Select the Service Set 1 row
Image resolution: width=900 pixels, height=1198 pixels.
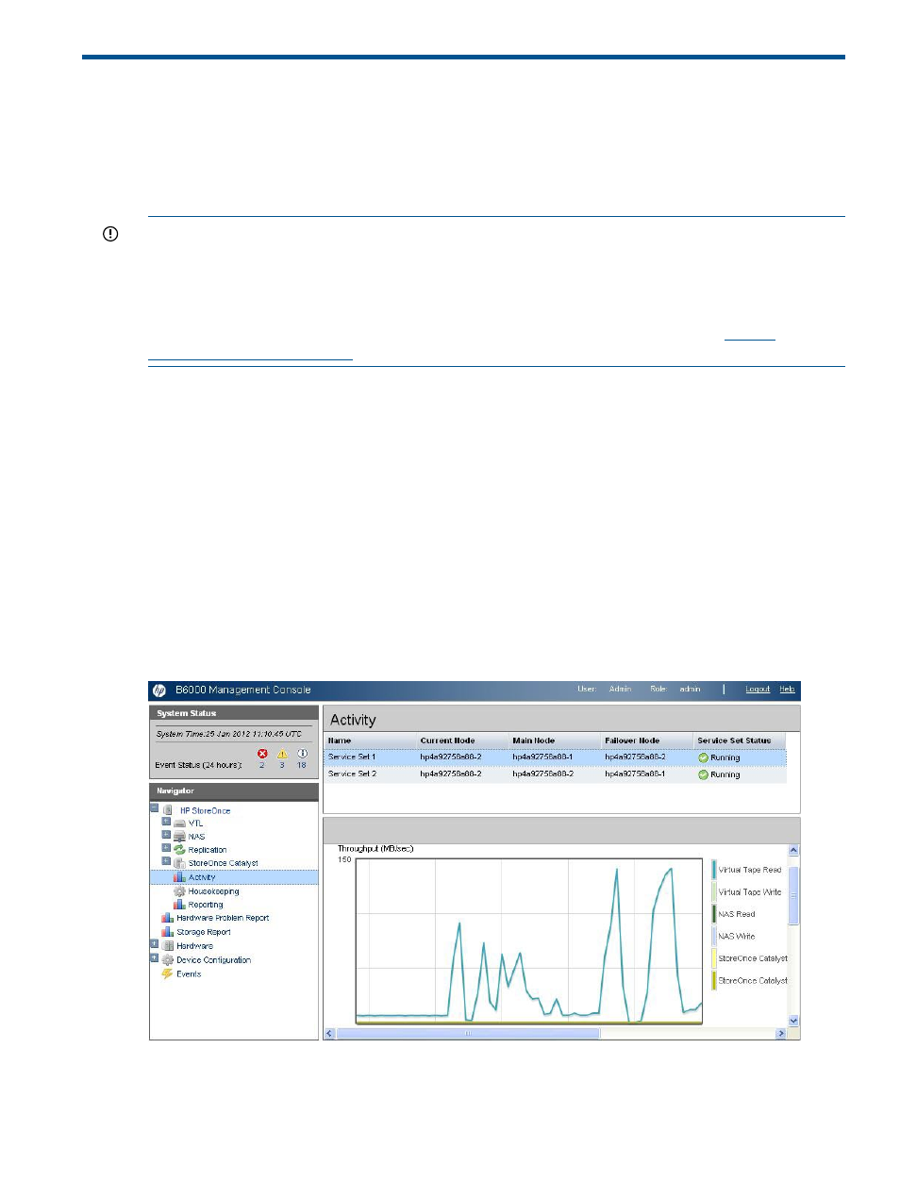[x=555, y=757]
